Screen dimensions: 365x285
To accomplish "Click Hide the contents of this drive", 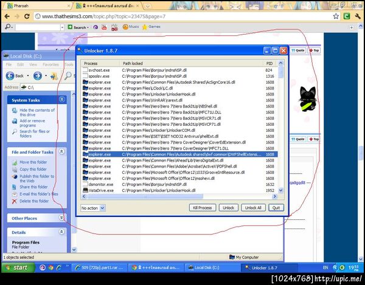I will pyautogui.click(x=37, y=112).
